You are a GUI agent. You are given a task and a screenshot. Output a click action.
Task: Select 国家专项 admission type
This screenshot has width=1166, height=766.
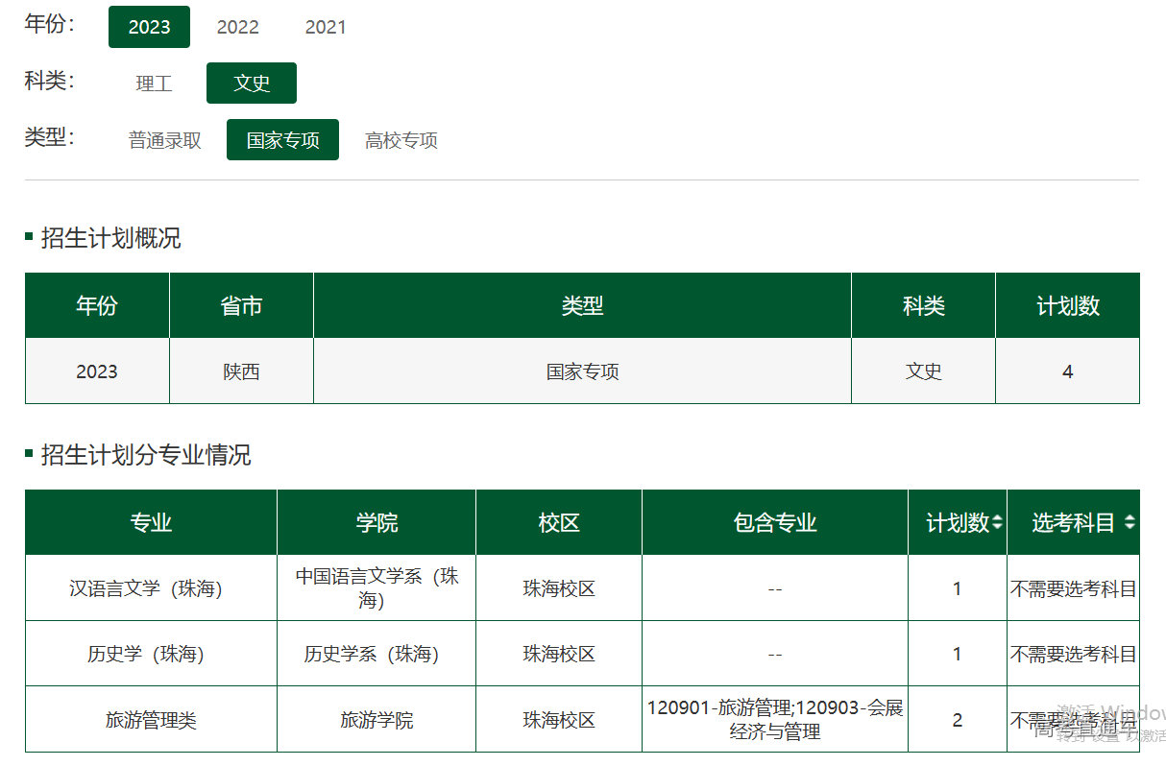click(x=282, y=140)
